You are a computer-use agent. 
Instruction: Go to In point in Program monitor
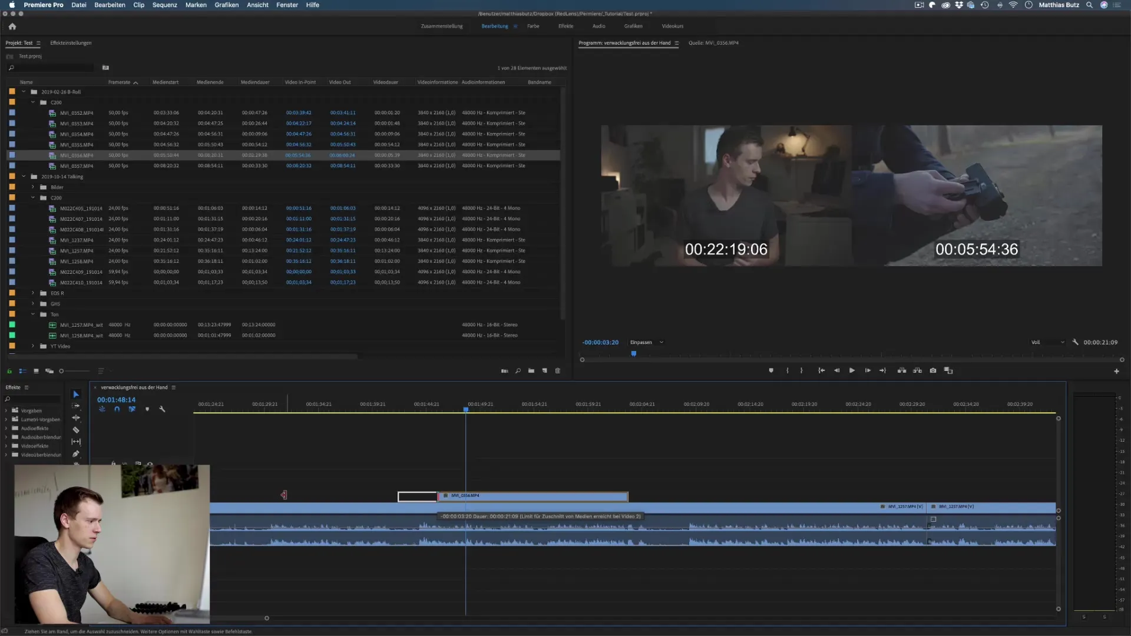821,370
